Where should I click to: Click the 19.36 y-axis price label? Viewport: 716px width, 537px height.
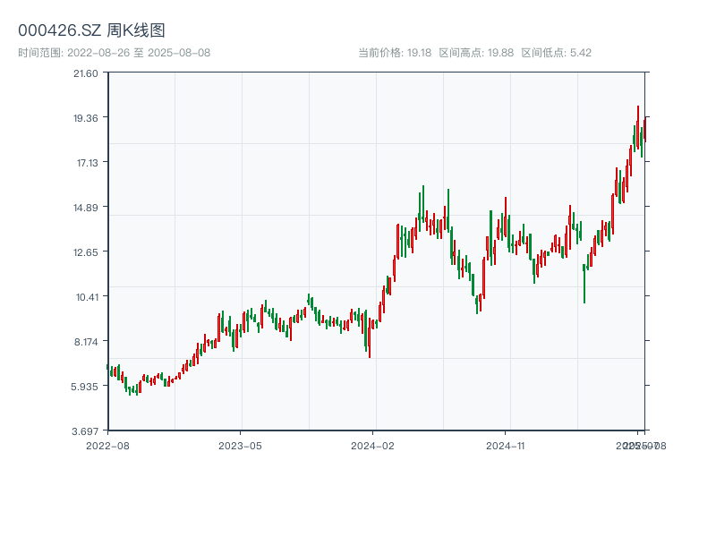coord(86,118)
